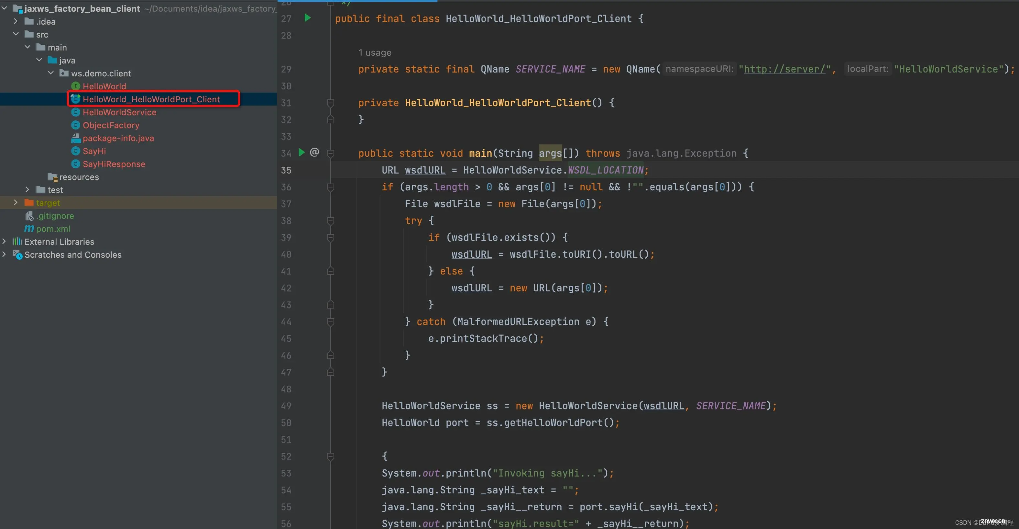Fold constructor block at line 31
Screen dimensions: 1019x529
click(x=331, y=103)
